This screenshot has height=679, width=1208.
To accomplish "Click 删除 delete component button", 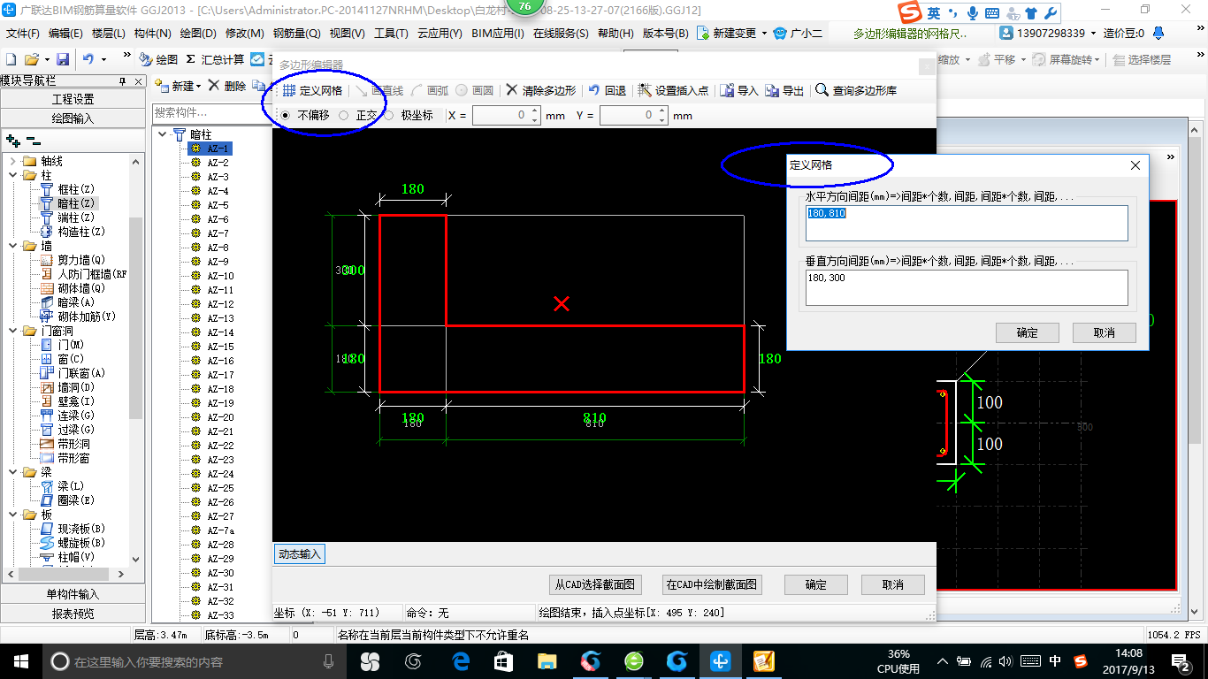I will 226,86.
